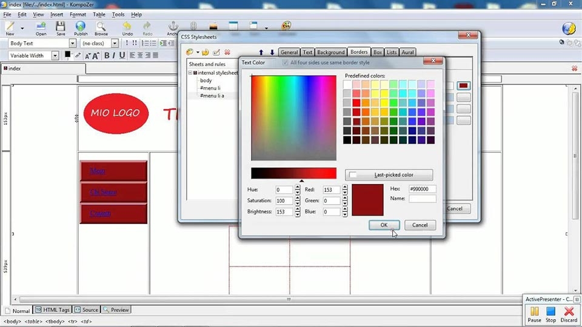
Task: Click the move rule down arrow
Action: point(272,52)
